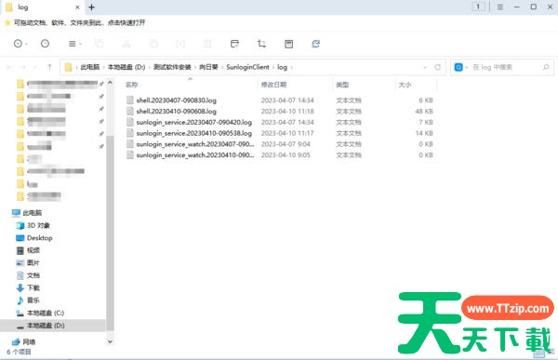Click the 2023-04-10 11:17 date cell
Viewport: 558px width, 360px height.
(x=287, y=133)
